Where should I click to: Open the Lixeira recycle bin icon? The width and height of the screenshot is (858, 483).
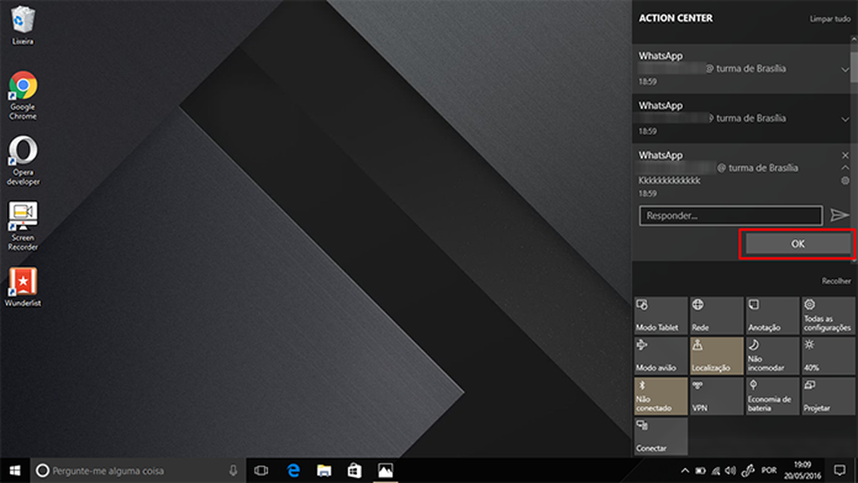(x=23, y=25)
